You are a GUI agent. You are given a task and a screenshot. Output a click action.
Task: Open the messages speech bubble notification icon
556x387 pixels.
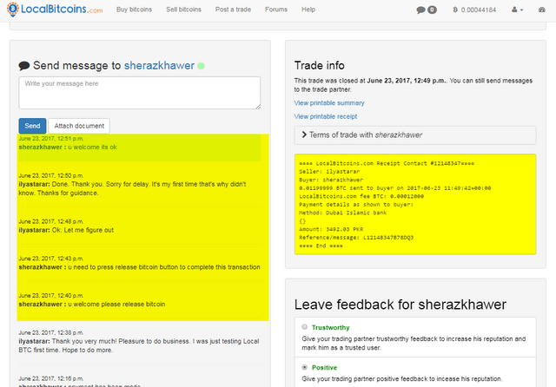420,10
